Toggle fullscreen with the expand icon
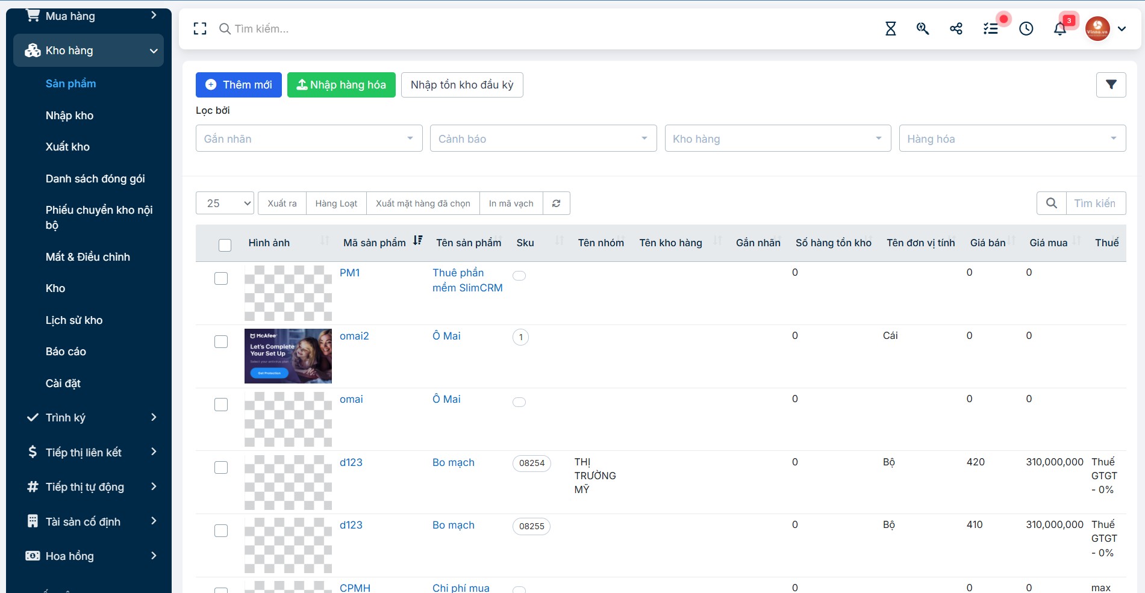The height and width of the screenshot is (593, 1145). (x=200, y=28)
